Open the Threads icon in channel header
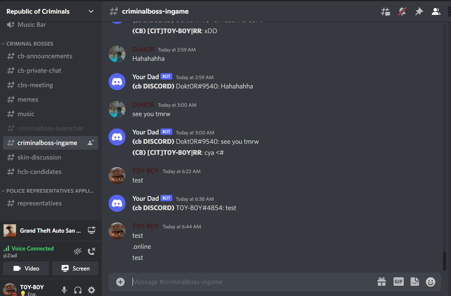Screen dimensions: 451x296 click(385, 11)
